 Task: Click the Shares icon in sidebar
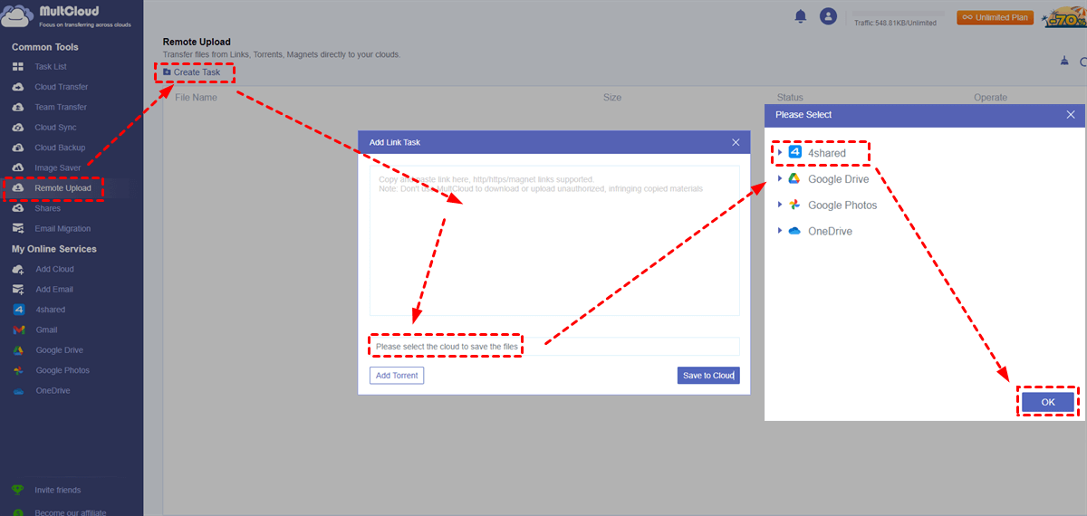[17, 208]
